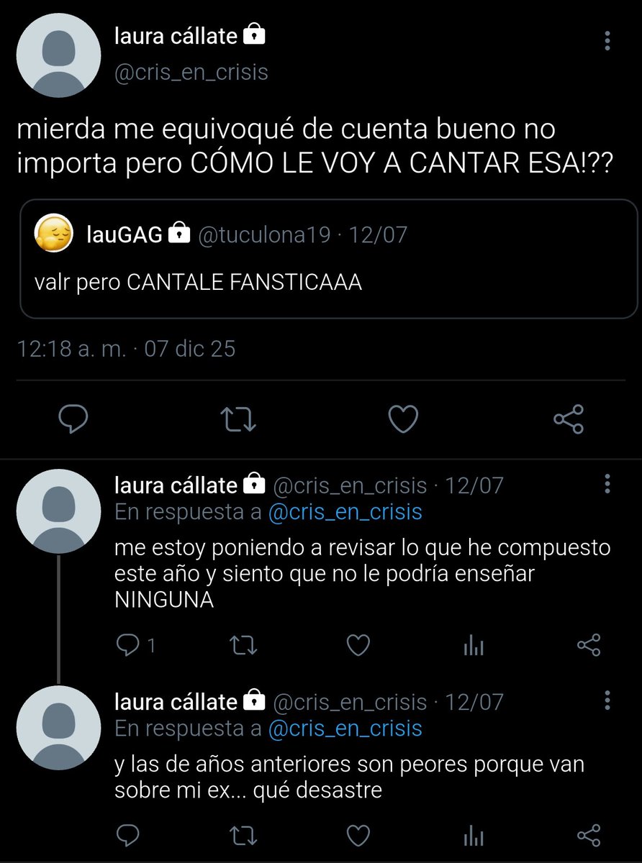The image size is (642, 863).
Task: Open the comment with 1 reply count
Action: (x=135, y=645)
